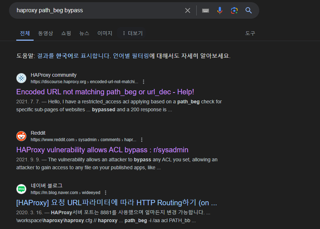Screen dimensions: 320x229
Task: Click inside the search input field
Action: click(98, 10)
